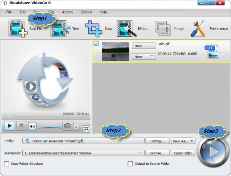The width and height of the screenshot is (231, 176).
Task: Open the Action menu
Action: (x=67, y=12)
